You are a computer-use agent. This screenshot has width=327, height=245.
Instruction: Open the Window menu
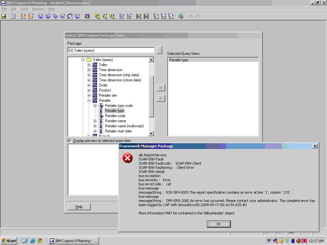point(38,9)
